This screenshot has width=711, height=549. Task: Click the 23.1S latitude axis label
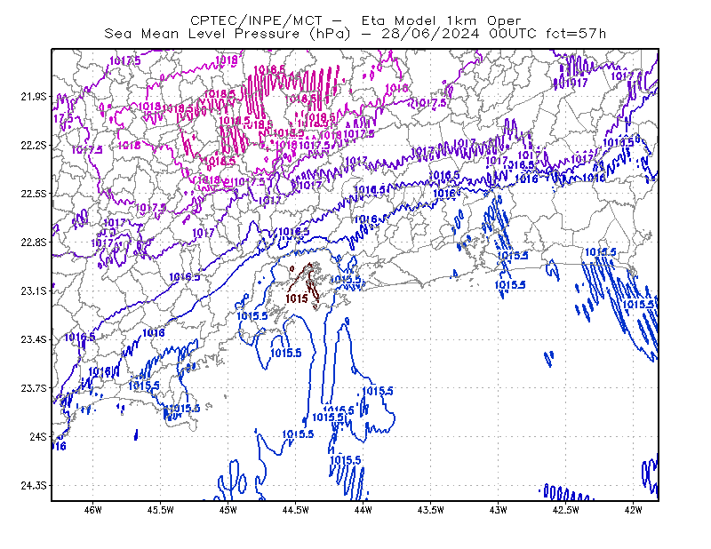pos(34,290)
